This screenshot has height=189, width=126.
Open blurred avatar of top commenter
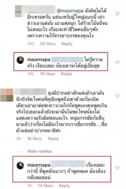tap(18, 11)
